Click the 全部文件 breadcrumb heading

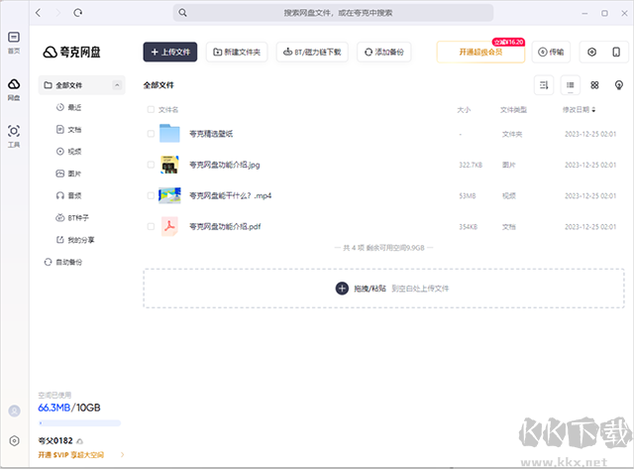(158, 85)
